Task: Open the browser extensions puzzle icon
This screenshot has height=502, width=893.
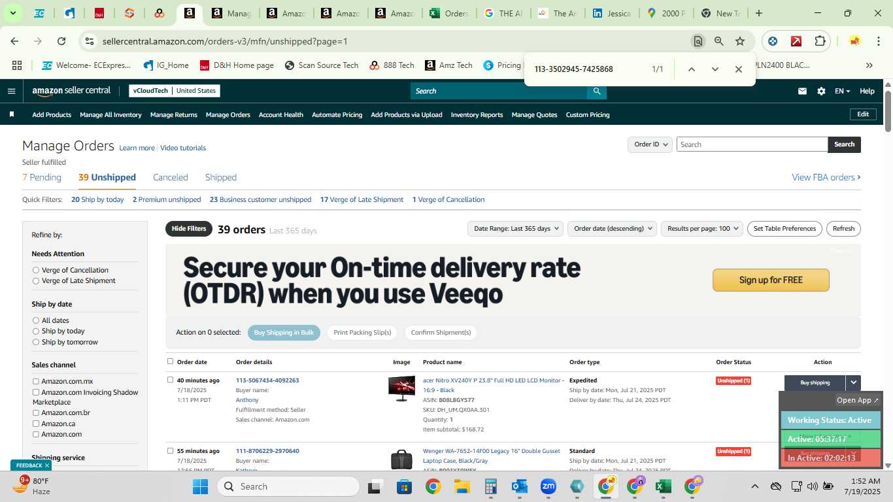Action: pos(820,41)
